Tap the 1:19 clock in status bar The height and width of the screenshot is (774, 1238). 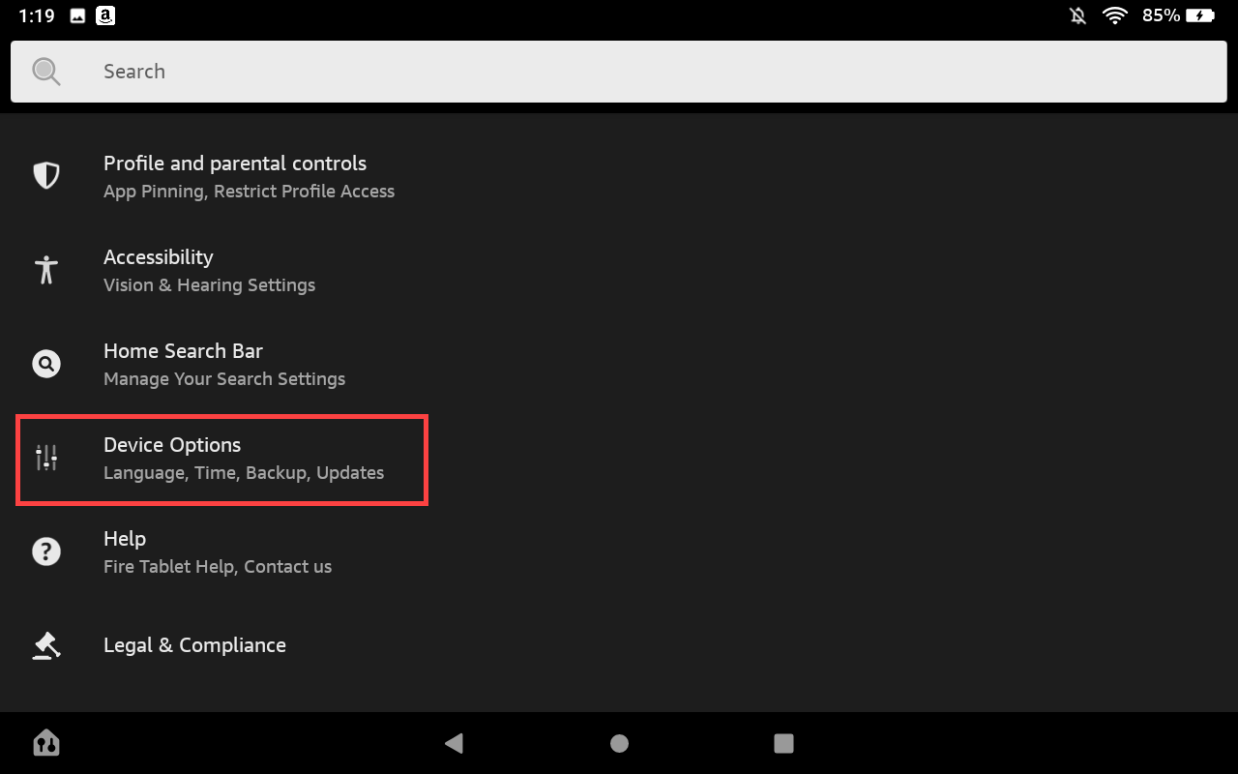point(37,15)
